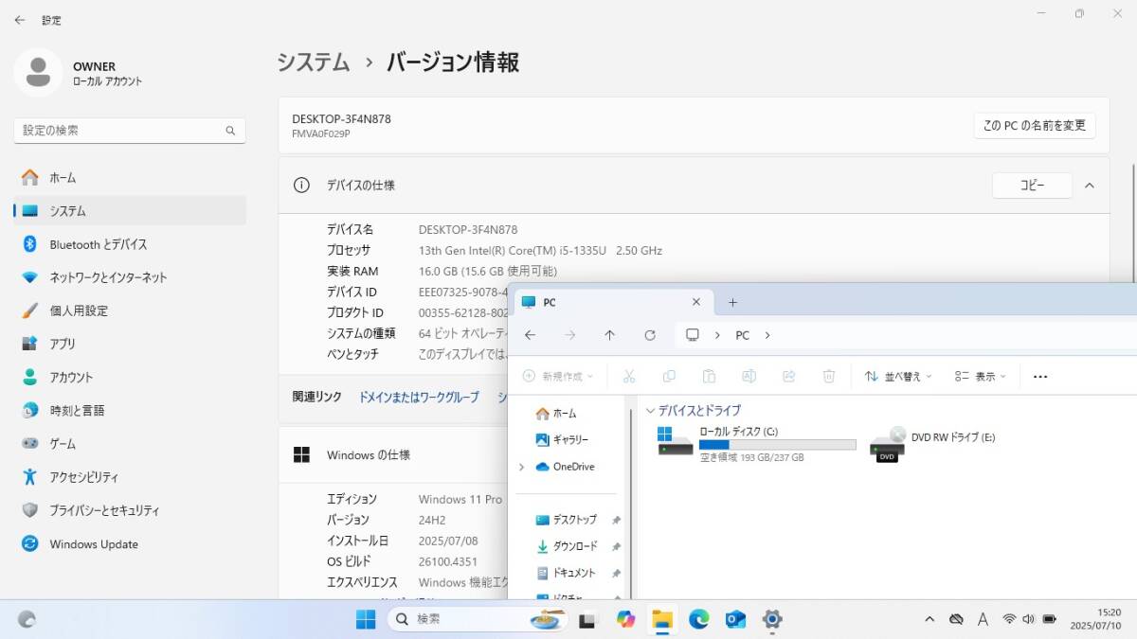Click the このPCの名前を変更 button
The image size is (1137, 639).
pyautogui.click(x=1035, y=124)
